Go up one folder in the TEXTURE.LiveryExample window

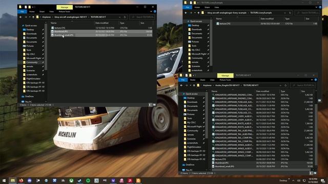pos(198,13)
